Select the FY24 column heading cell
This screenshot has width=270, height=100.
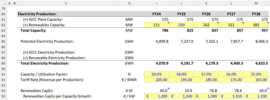157,14
